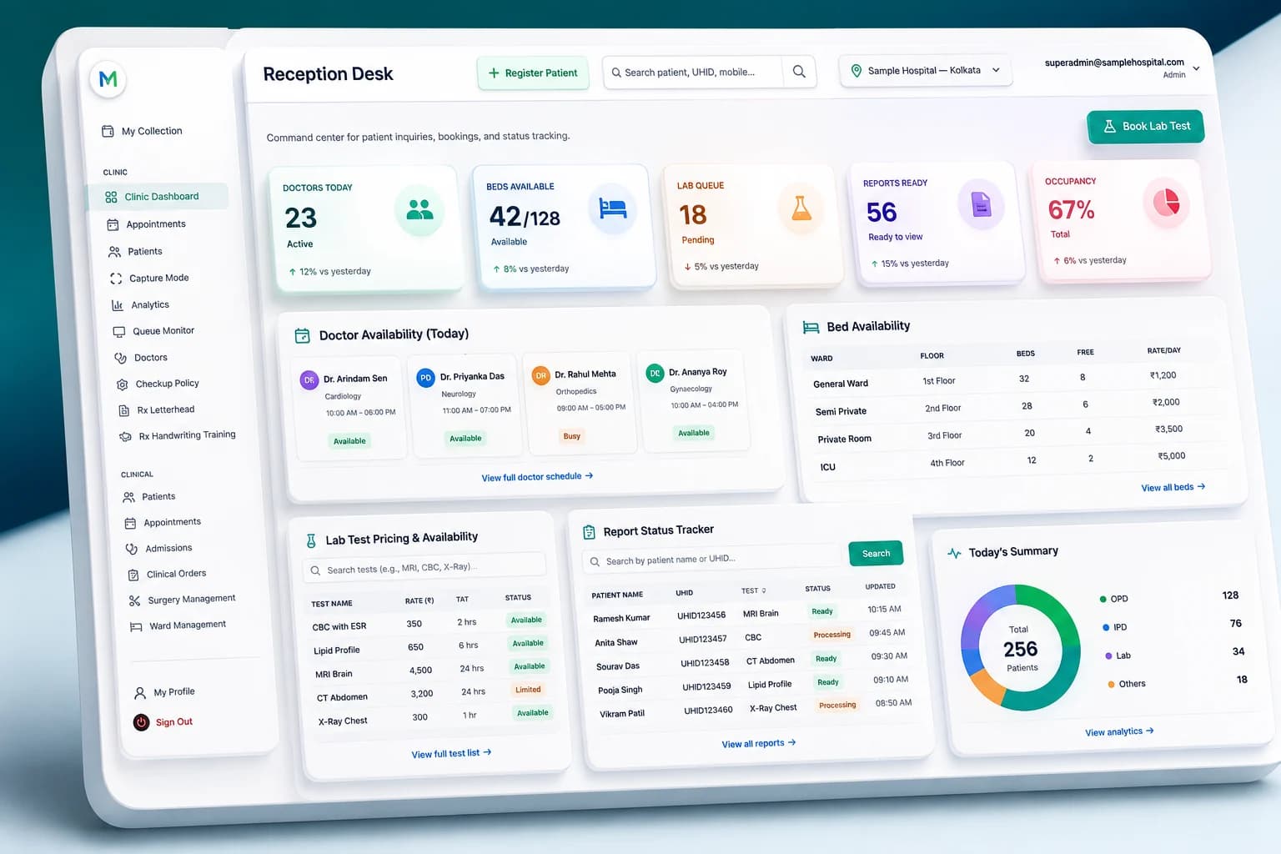Click the Queue Monitor screen icon

click(119, 332)
